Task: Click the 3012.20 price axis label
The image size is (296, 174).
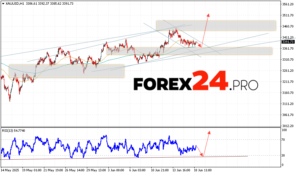Action: [x=288, y=126]
